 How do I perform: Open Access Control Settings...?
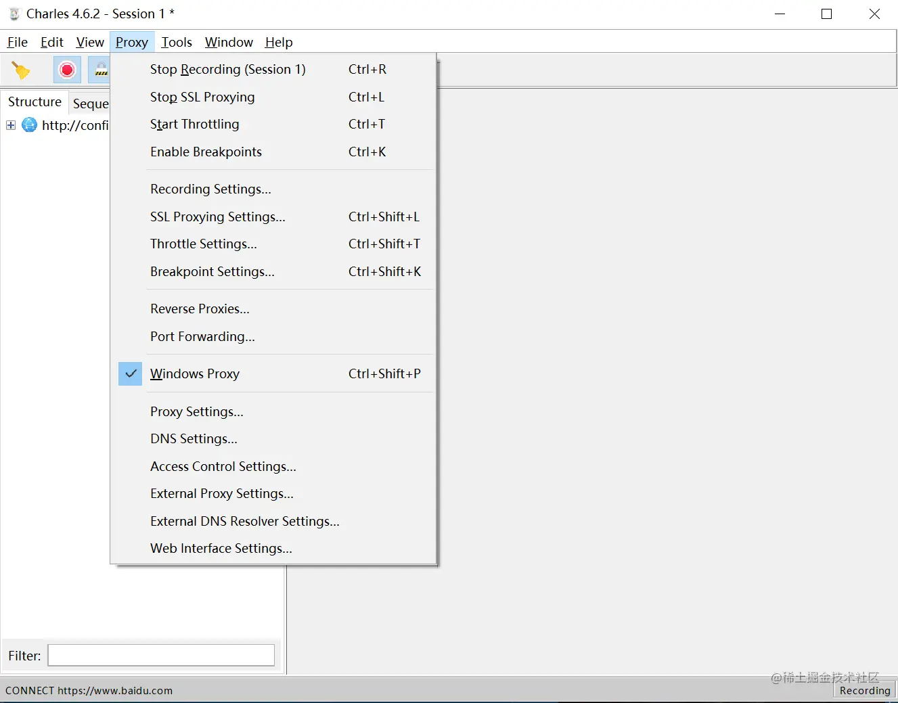tap(273, 466)
